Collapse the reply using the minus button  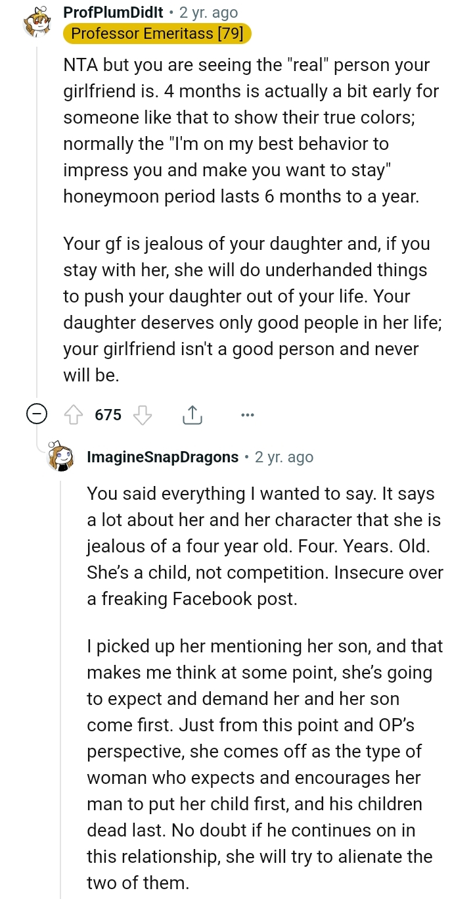pyautogui.click(x=37, y=414)
